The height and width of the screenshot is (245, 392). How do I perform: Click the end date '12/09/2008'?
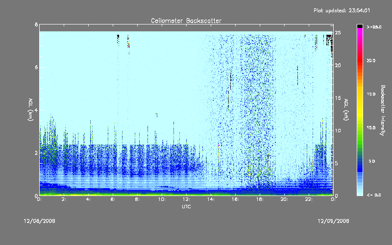click(333, 221)
